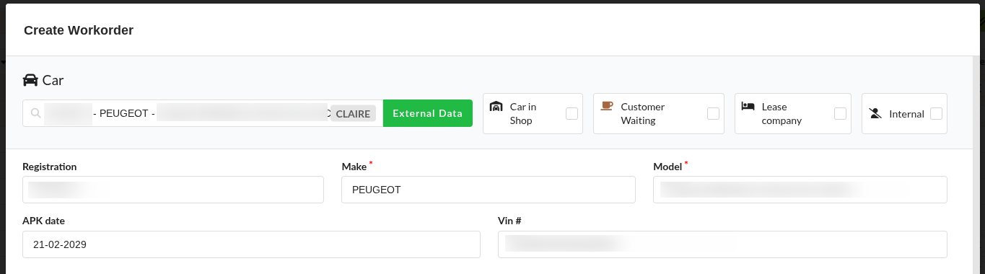
Task: Enable the Car in Shop checkbox
Action: [x=572, y=113]
